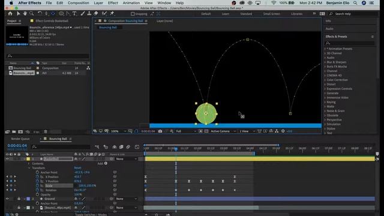Screen dimensions: 384x216
Task: Select the Roto Brush tool
Action: coord(104,14)
